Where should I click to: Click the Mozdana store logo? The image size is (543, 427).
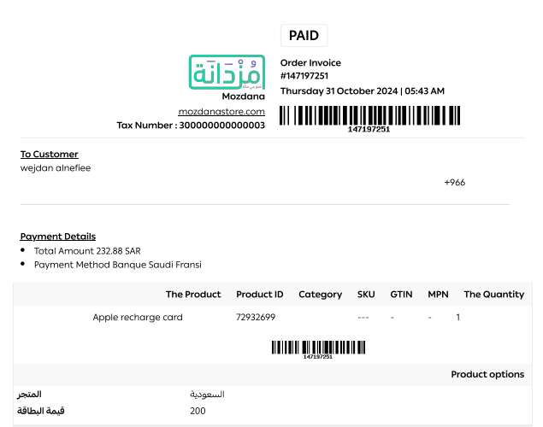tap(227, 72)
